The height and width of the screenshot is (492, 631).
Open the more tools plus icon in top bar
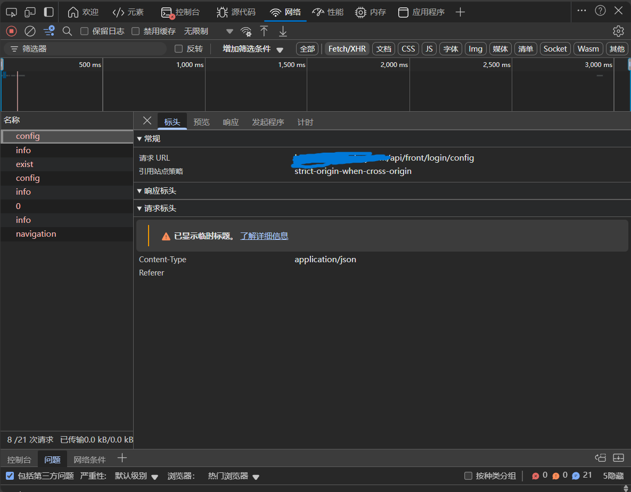(x=461, y=12)
